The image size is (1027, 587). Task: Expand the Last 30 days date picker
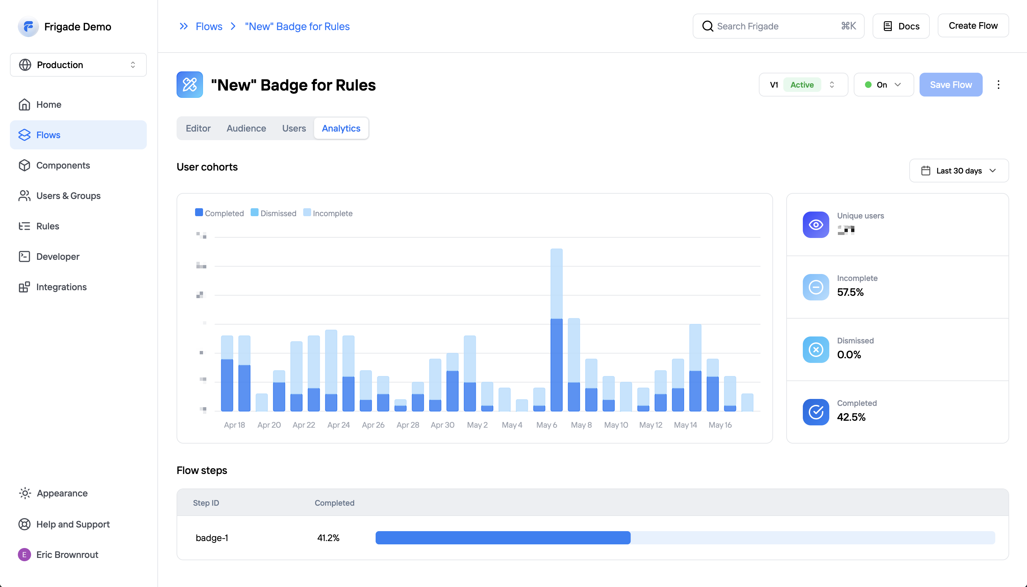point(959,171)
